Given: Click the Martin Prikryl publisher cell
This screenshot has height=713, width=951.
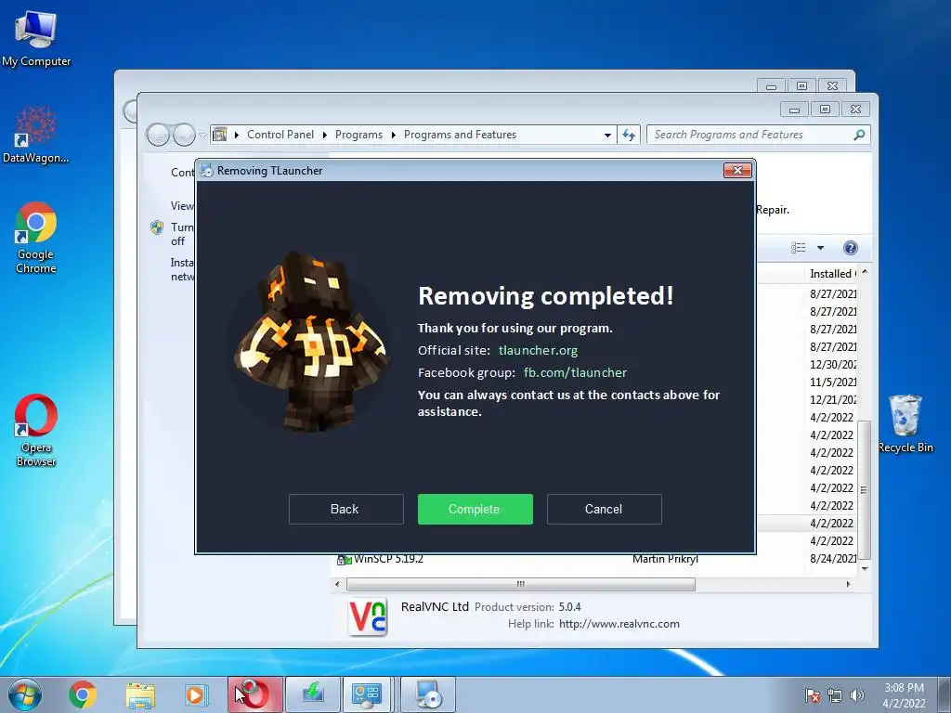Looking at the screenshot, I should 665,558.
